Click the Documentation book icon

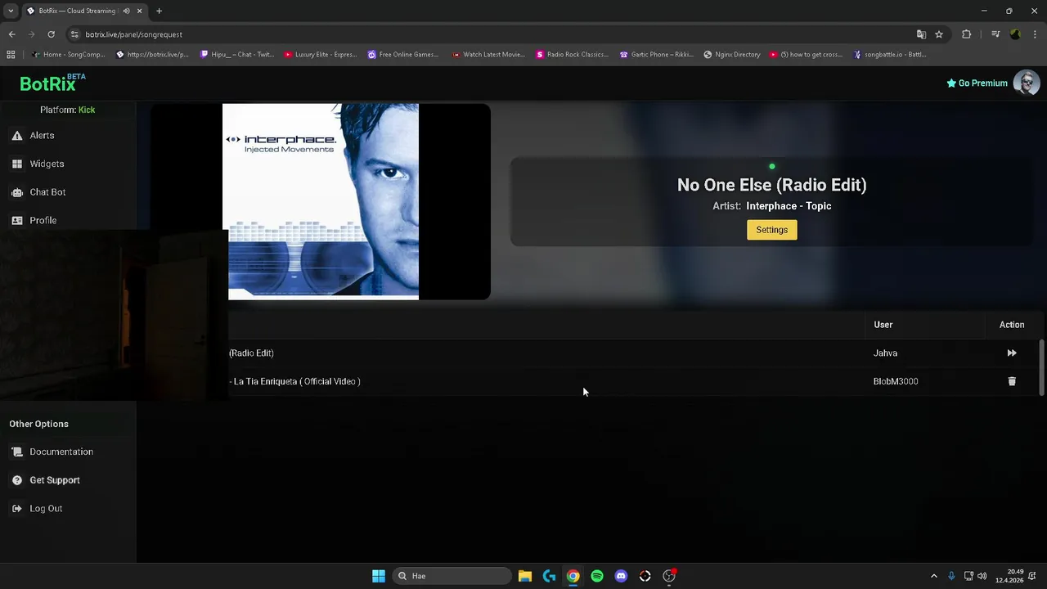pyautogui.click(x=17, y=452)
